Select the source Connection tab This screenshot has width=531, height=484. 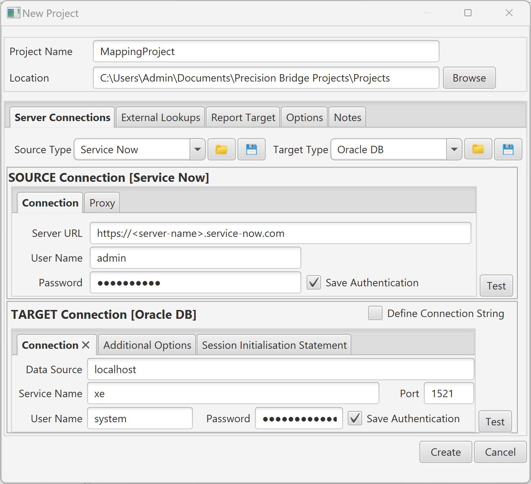coord(50,203)
